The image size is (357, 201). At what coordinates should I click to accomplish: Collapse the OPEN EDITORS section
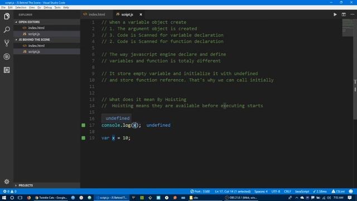click(x=47, y=22)
